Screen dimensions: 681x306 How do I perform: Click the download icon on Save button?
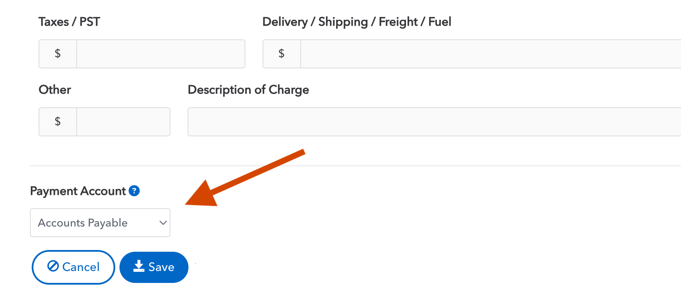click(x=139, y=266)
